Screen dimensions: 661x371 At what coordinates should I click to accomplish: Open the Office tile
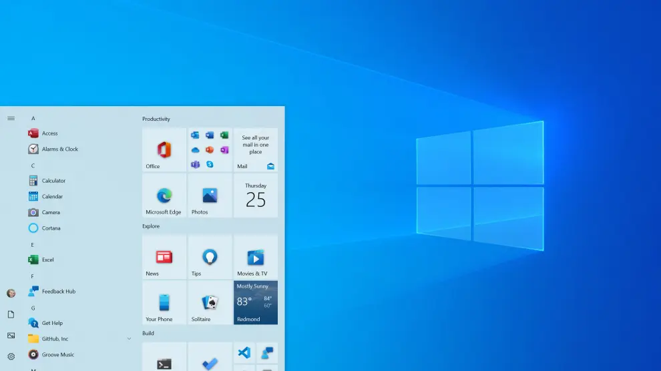point(164,150)
